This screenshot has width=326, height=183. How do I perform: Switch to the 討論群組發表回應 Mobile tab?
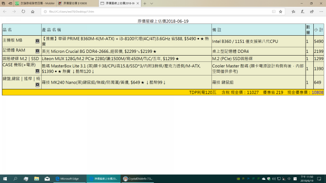(x=35, y=3)
